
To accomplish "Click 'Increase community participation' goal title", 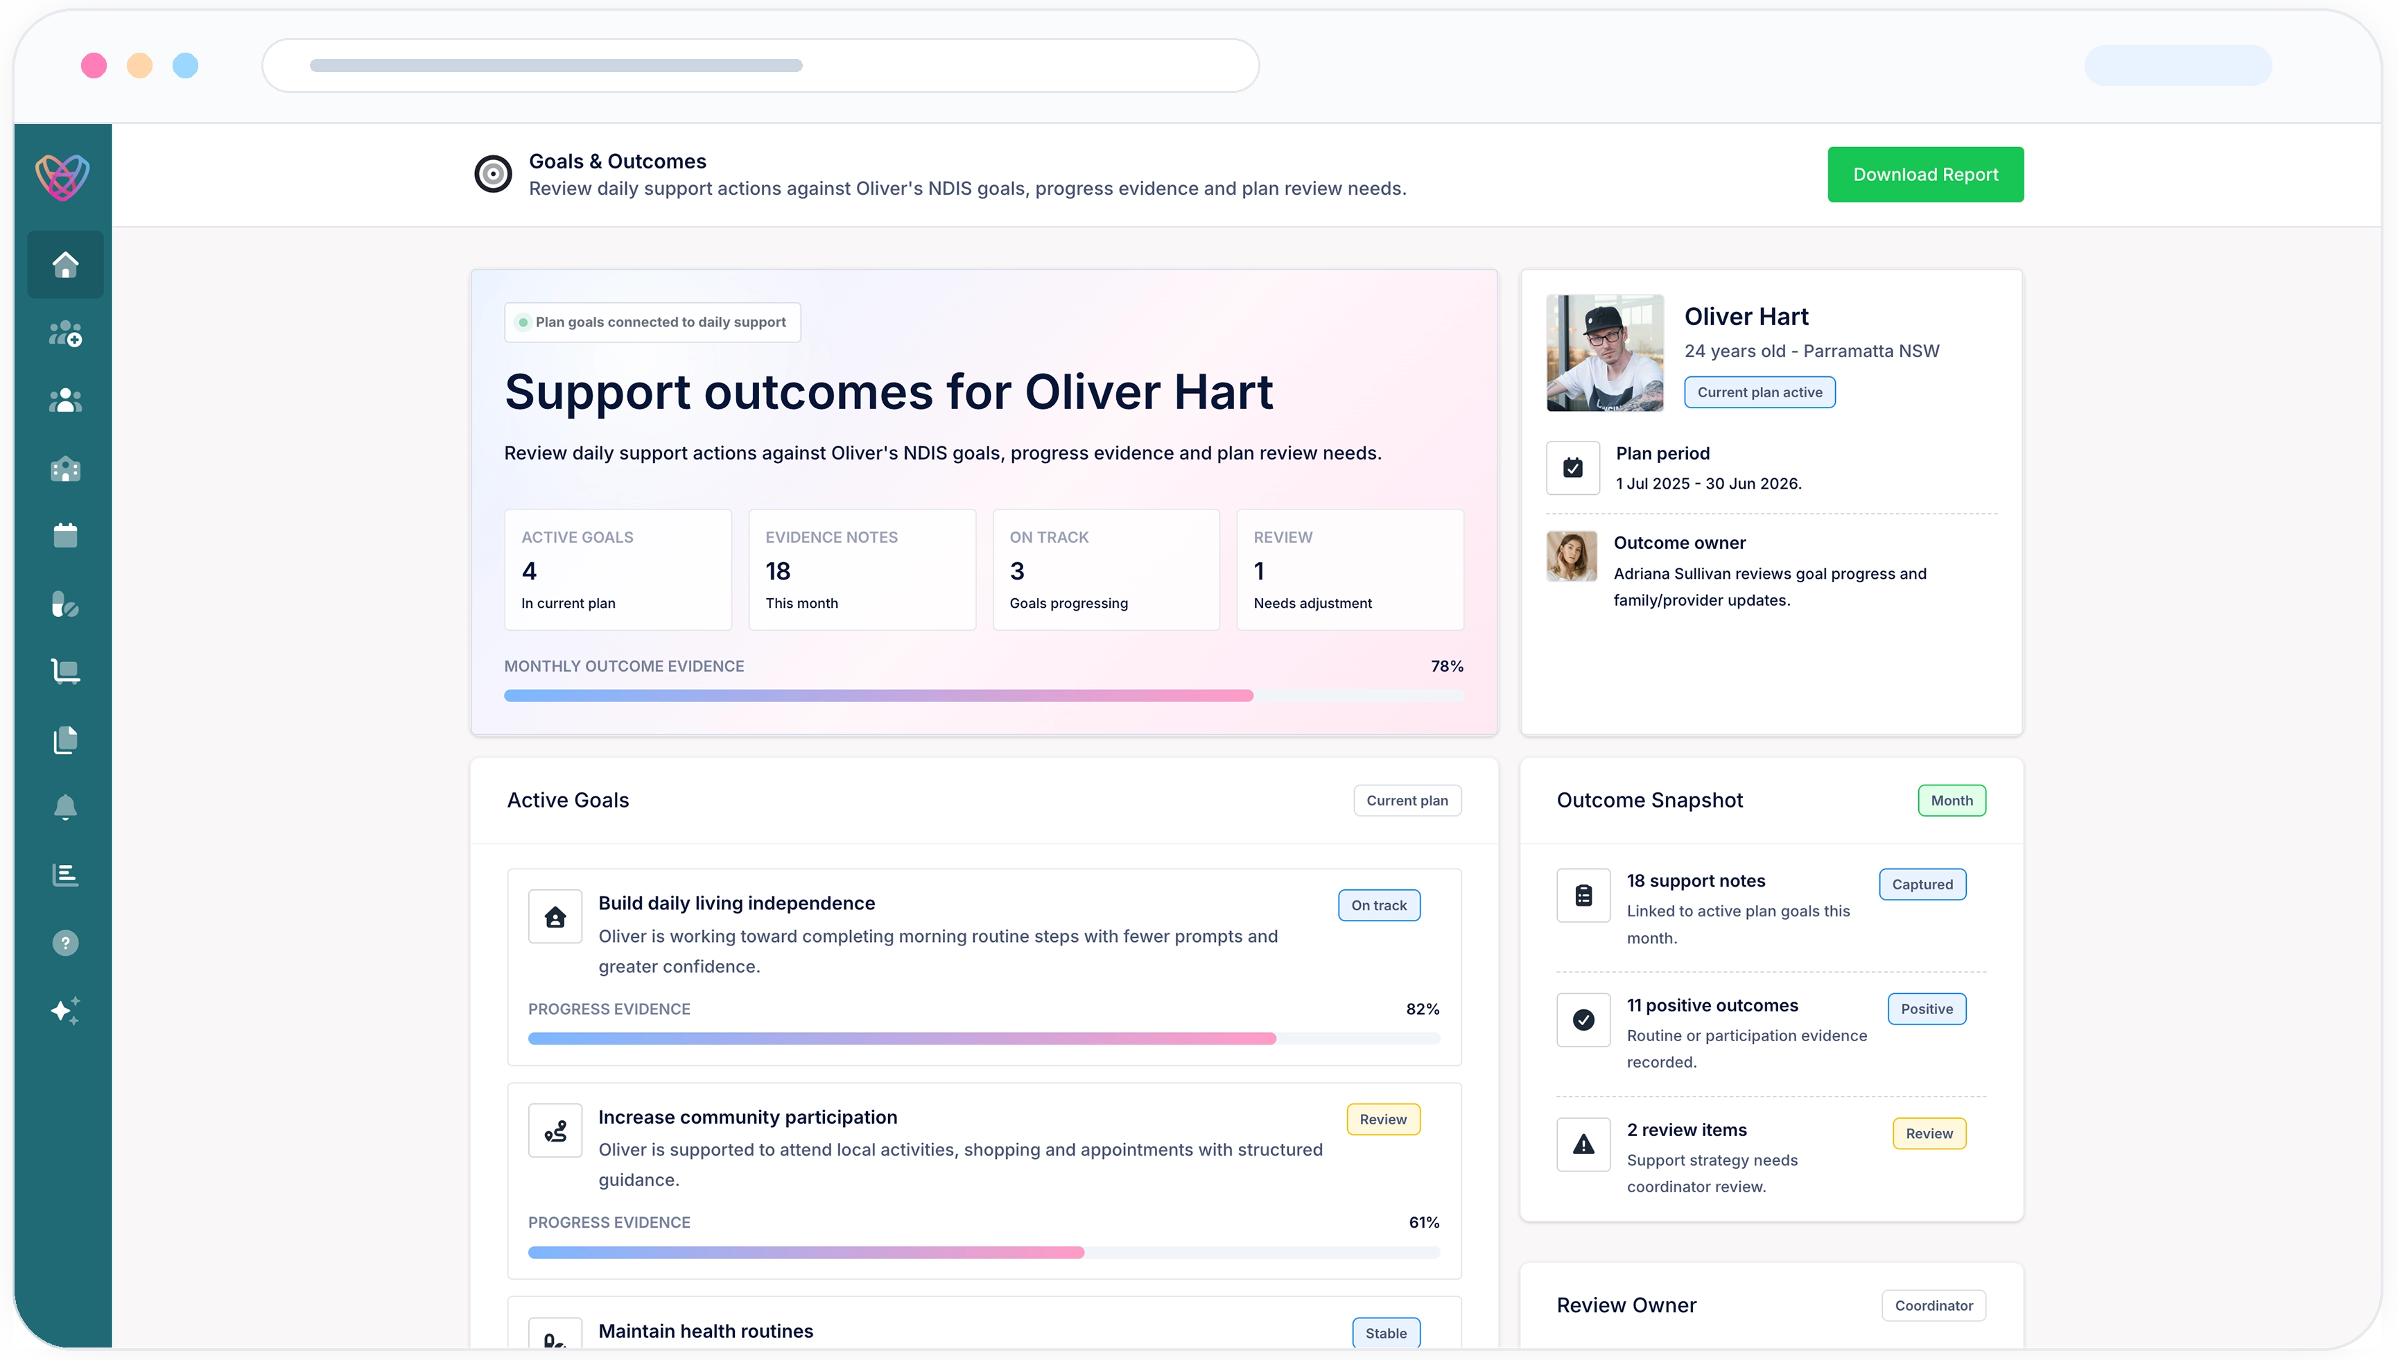I will pyautogui.click(x=747, y=1117).
